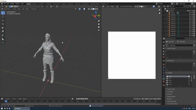Select the Transform tool
This screenshot has width=196, height=110.
click(x=3, y=31)
